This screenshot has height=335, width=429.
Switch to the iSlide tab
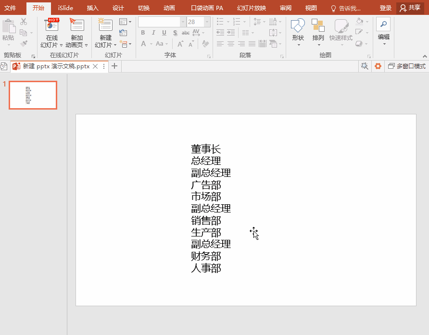tap(65, 8)
